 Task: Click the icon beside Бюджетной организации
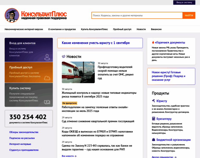point(153,140)
